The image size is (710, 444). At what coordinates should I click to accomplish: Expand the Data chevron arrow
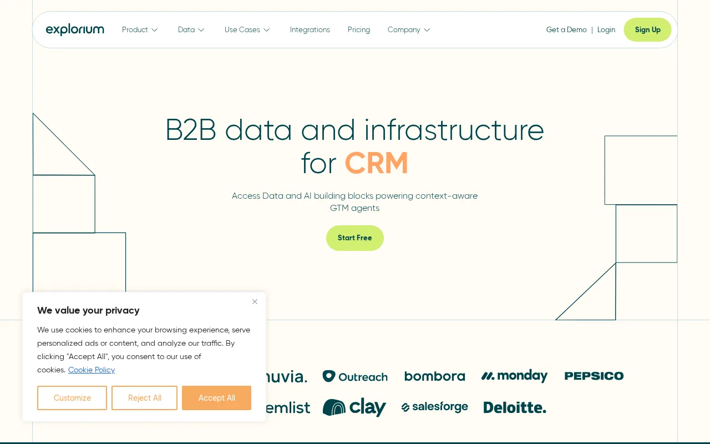click(201, 30)
